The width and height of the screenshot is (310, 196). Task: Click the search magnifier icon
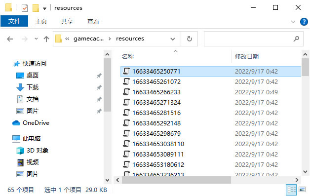[296, 39]
